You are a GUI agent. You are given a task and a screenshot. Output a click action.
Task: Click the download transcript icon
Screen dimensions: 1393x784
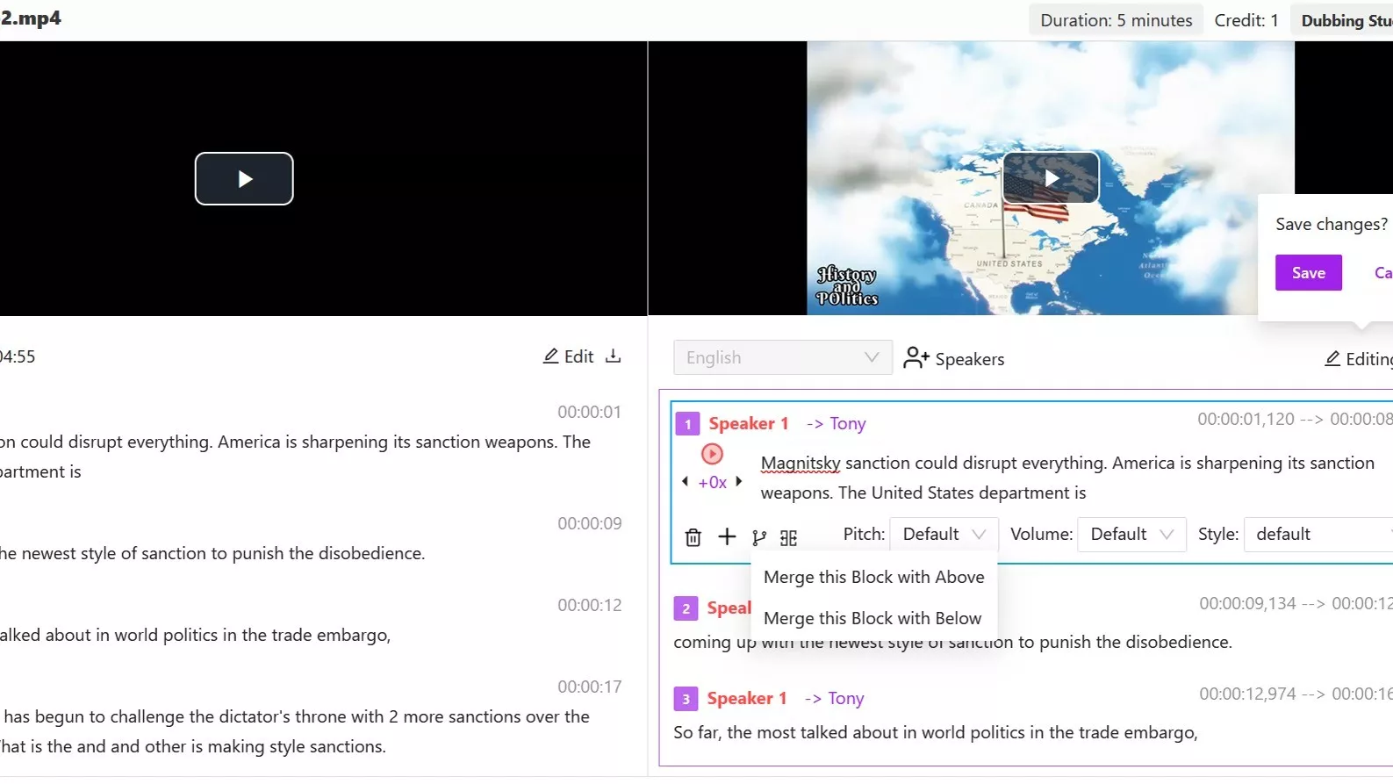(x=614, y=356)
